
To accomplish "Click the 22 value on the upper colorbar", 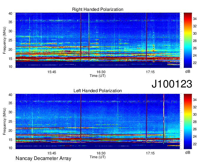I will pos(195,63).
